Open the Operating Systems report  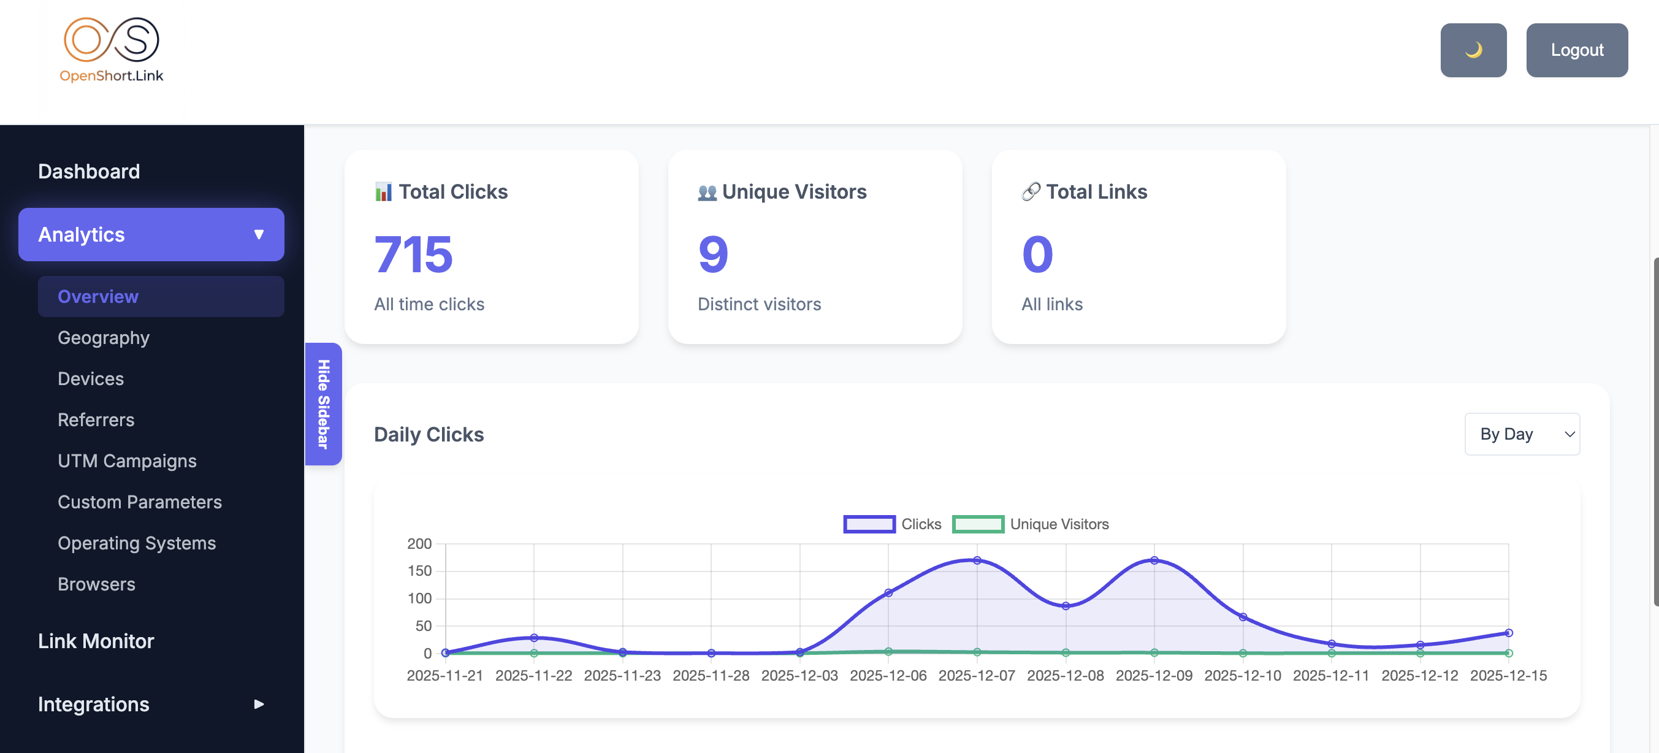[137, 543]
